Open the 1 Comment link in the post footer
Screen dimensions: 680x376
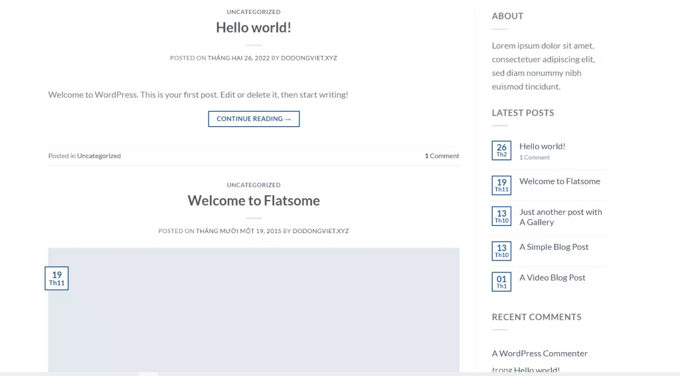point(442,156)
